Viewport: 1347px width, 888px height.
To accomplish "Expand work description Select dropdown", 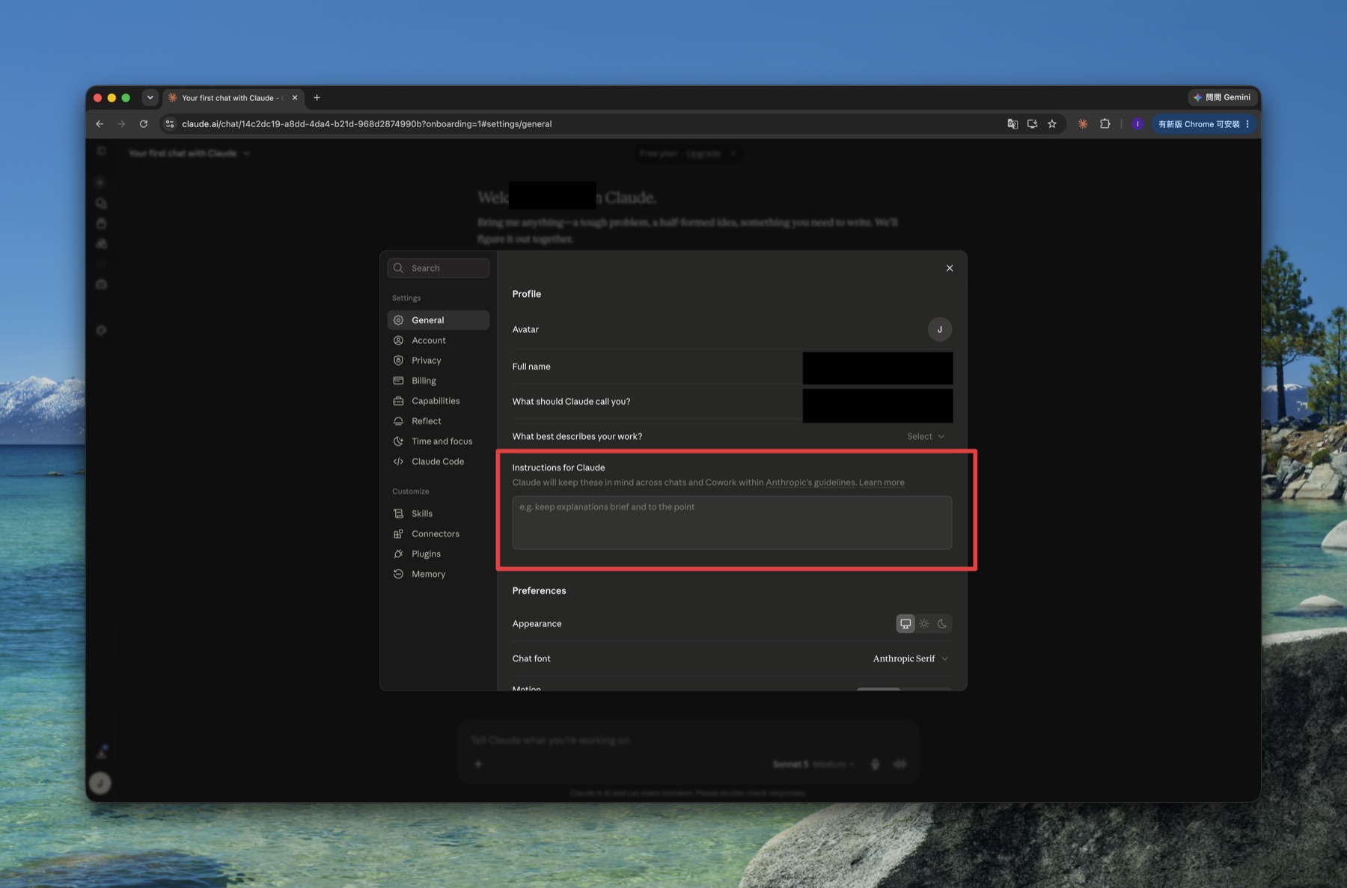I will (926, 436).
